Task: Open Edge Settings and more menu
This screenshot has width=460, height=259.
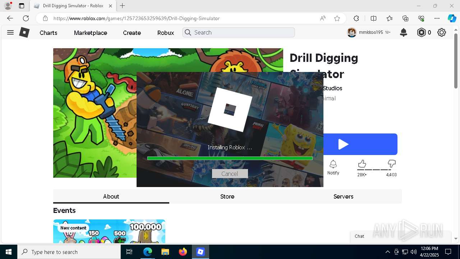Action: (x=437, y=18)
